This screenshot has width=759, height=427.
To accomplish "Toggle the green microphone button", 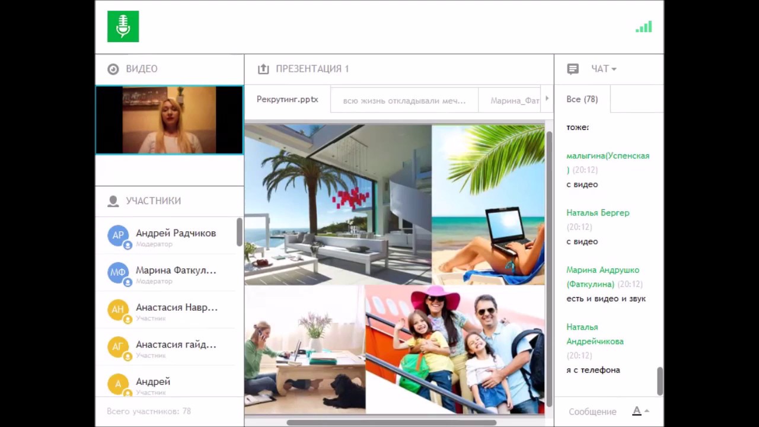I will pyautogui.click(x=123, y=26).
